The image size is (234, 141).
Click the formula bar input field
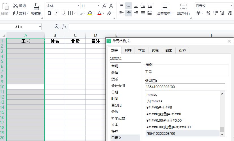[x=151, y=27]
